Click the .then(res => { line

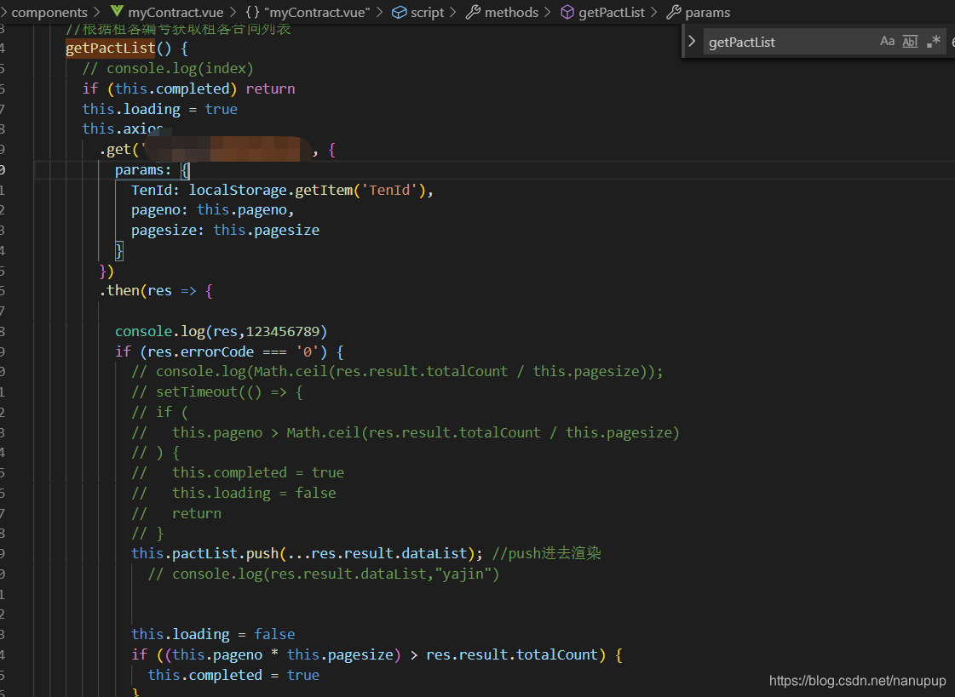coord(156,291)
